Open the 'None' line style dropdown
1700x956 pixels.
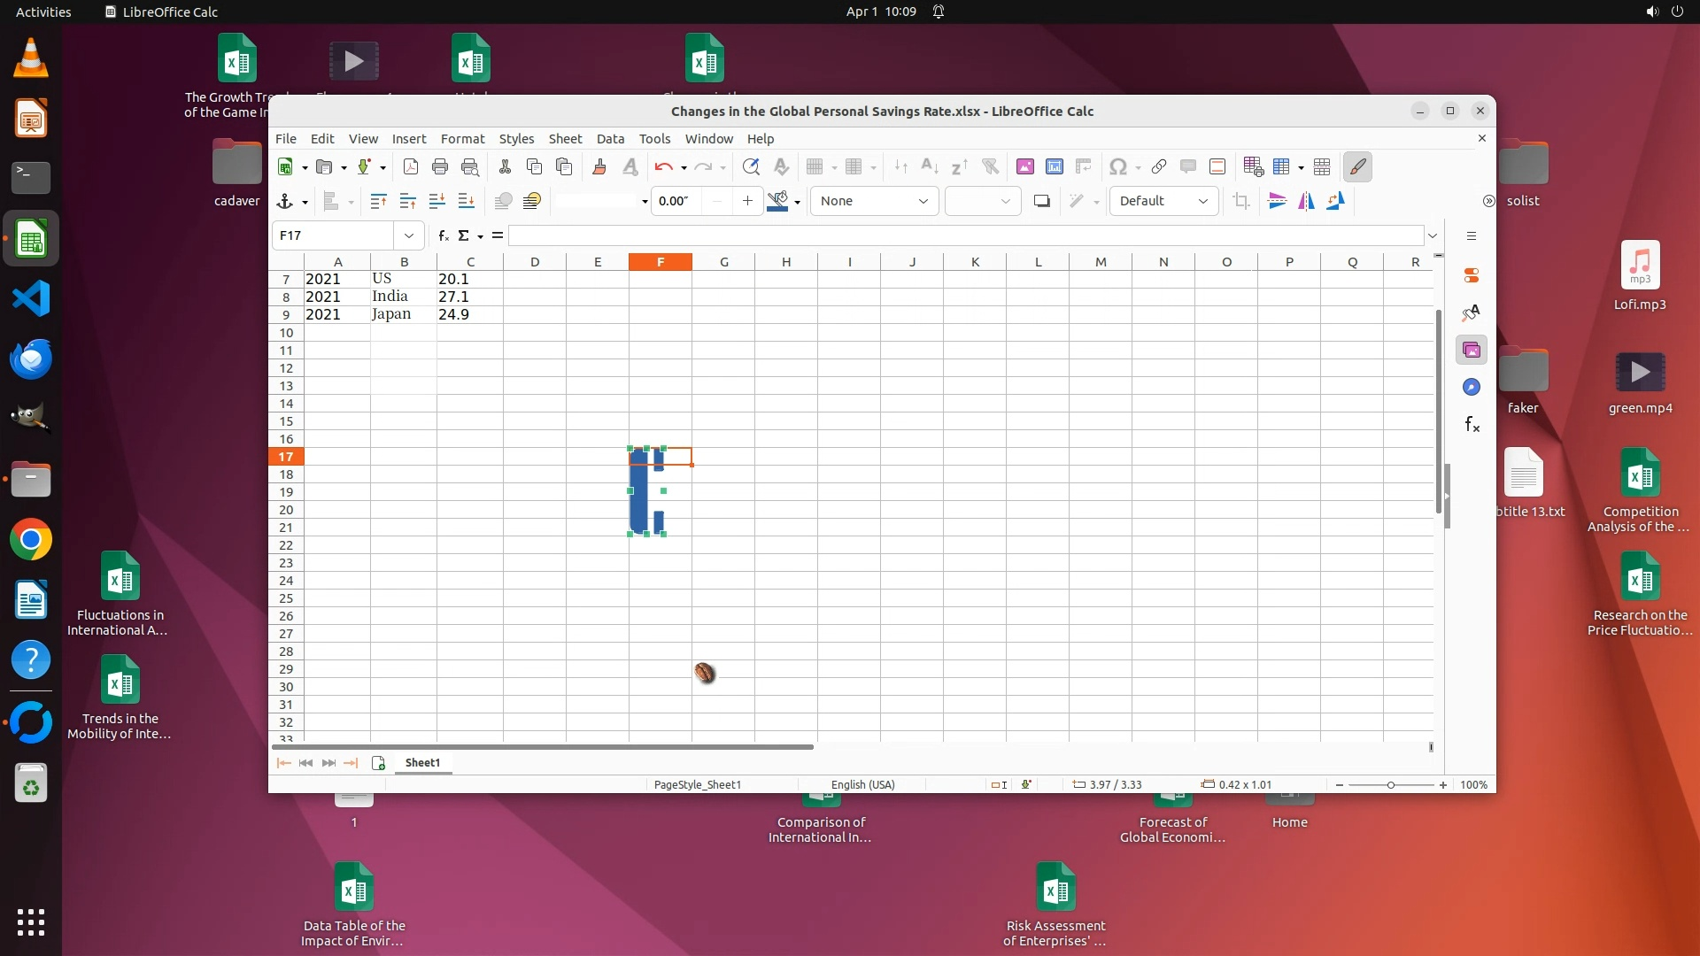922,202
